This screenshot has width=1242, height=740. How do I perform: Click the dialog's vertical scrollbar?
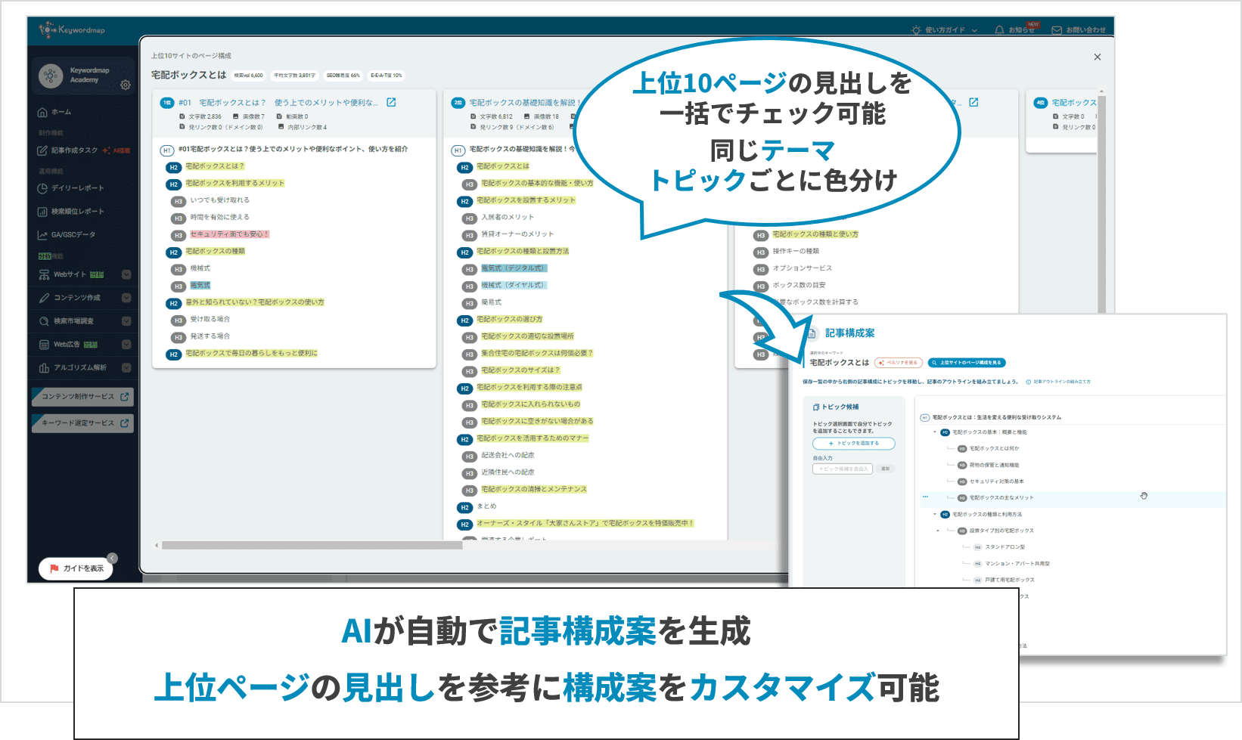pos(1102,204)
